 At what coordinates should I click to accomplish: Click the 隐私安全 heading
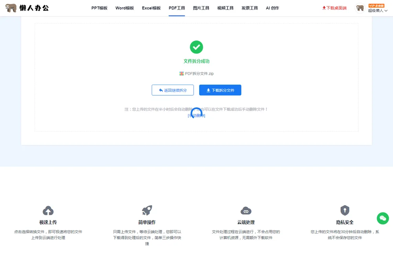345,222
